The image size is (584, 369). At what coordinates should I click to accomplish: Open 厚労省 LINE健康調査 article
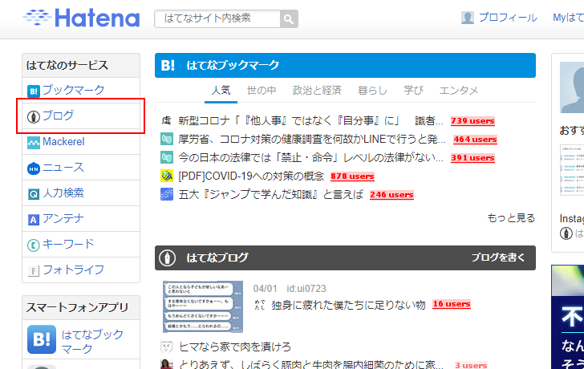[312, 140]
